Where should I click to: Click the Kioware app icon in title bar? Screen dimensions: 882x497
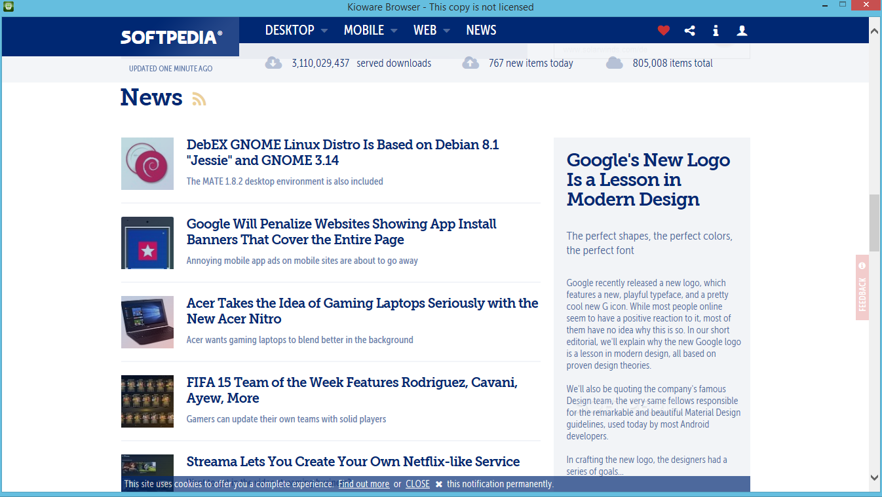point(9,7)
